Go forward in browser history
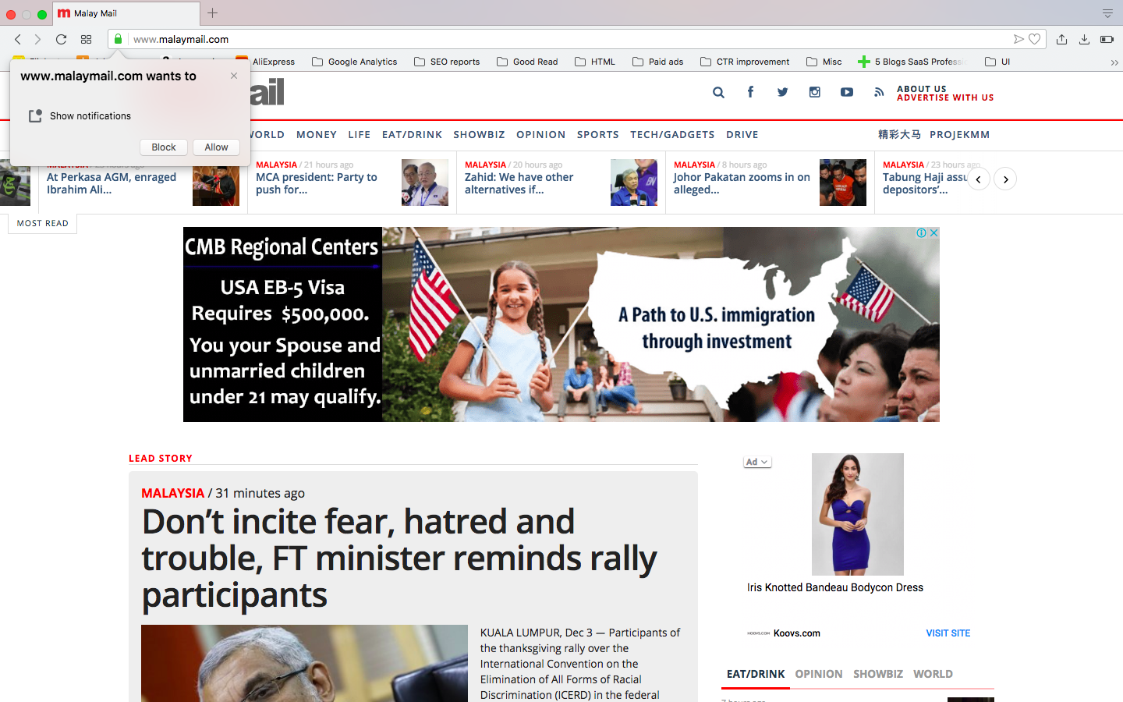This screenshot has height=702, width=1123. pos(37,39)
